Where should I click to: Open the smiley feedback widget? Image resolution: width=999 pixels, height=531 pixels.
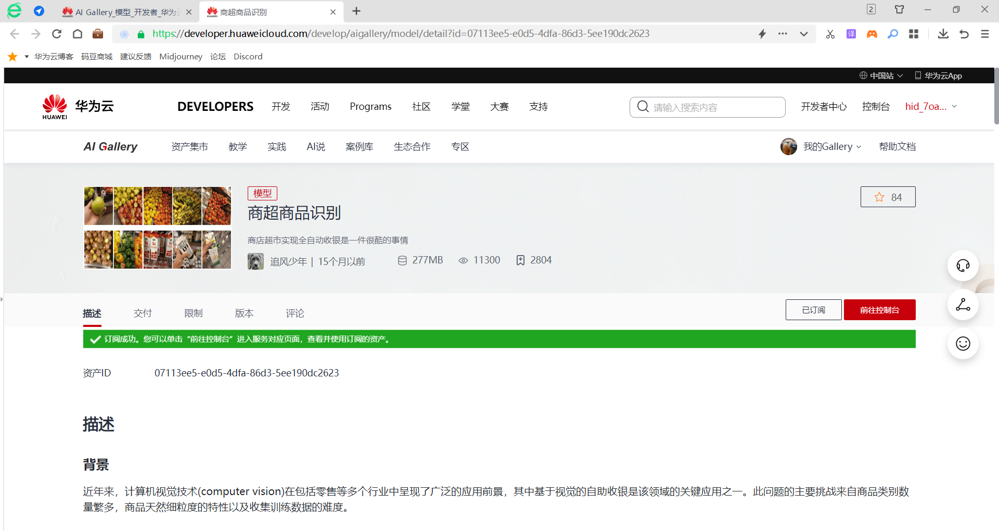(963, 344)
